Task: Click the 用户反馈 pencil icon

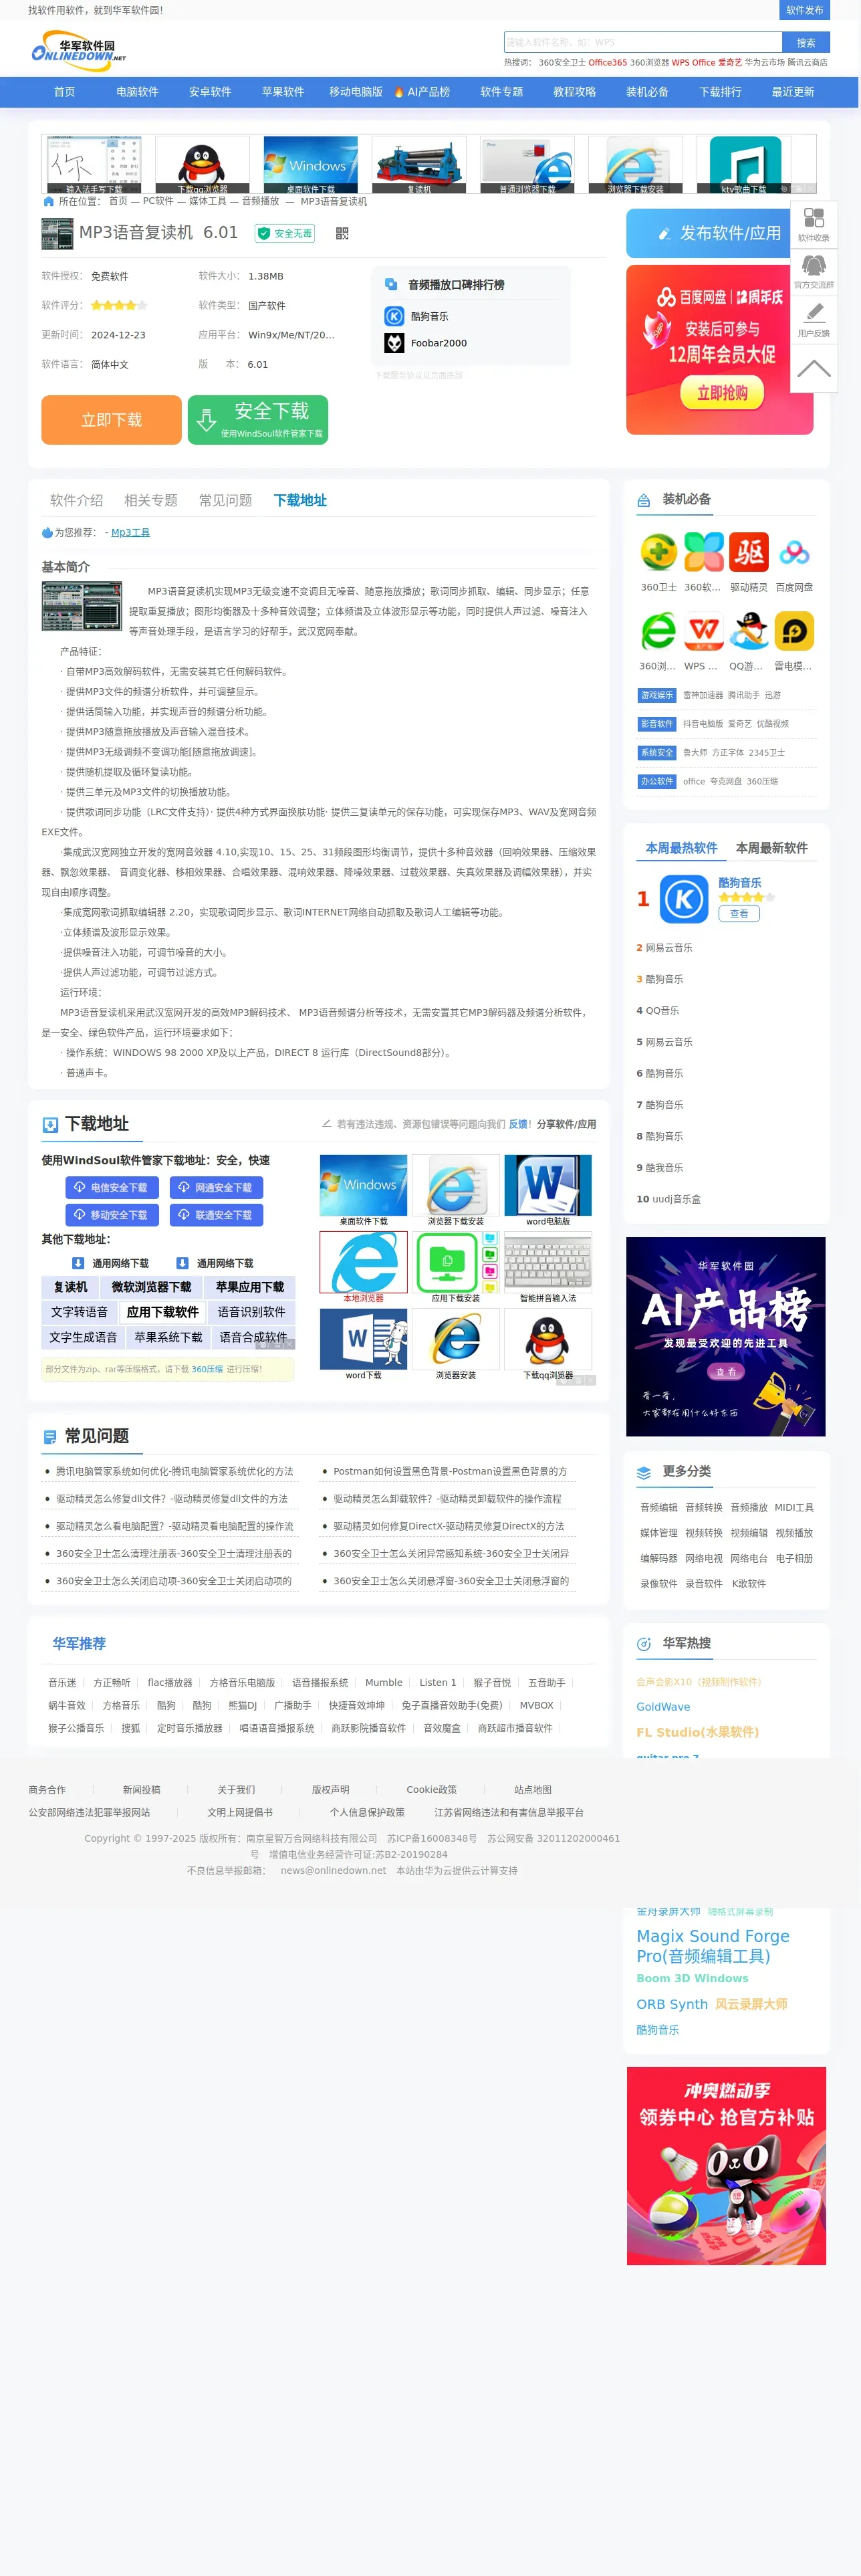Action: [x=814, y=320]
